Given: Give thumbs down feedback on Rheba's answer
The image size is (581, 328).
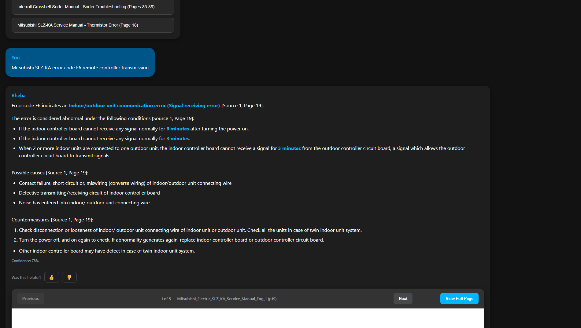Looking at the screenshot, I should click(69, 277).
